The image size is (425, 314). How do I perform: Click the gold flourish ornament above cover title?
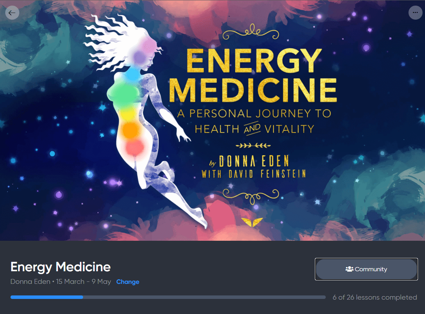coord(251,33)
